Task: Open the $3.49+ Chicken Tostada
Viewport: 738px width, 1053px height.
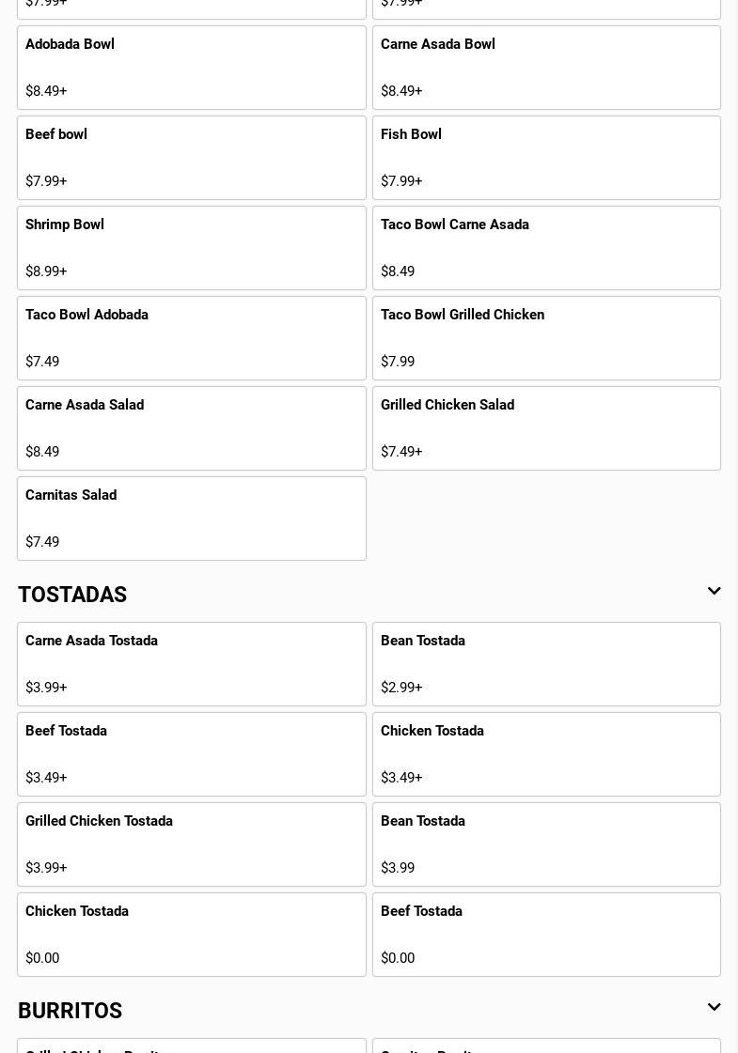Action: (546, 754)
